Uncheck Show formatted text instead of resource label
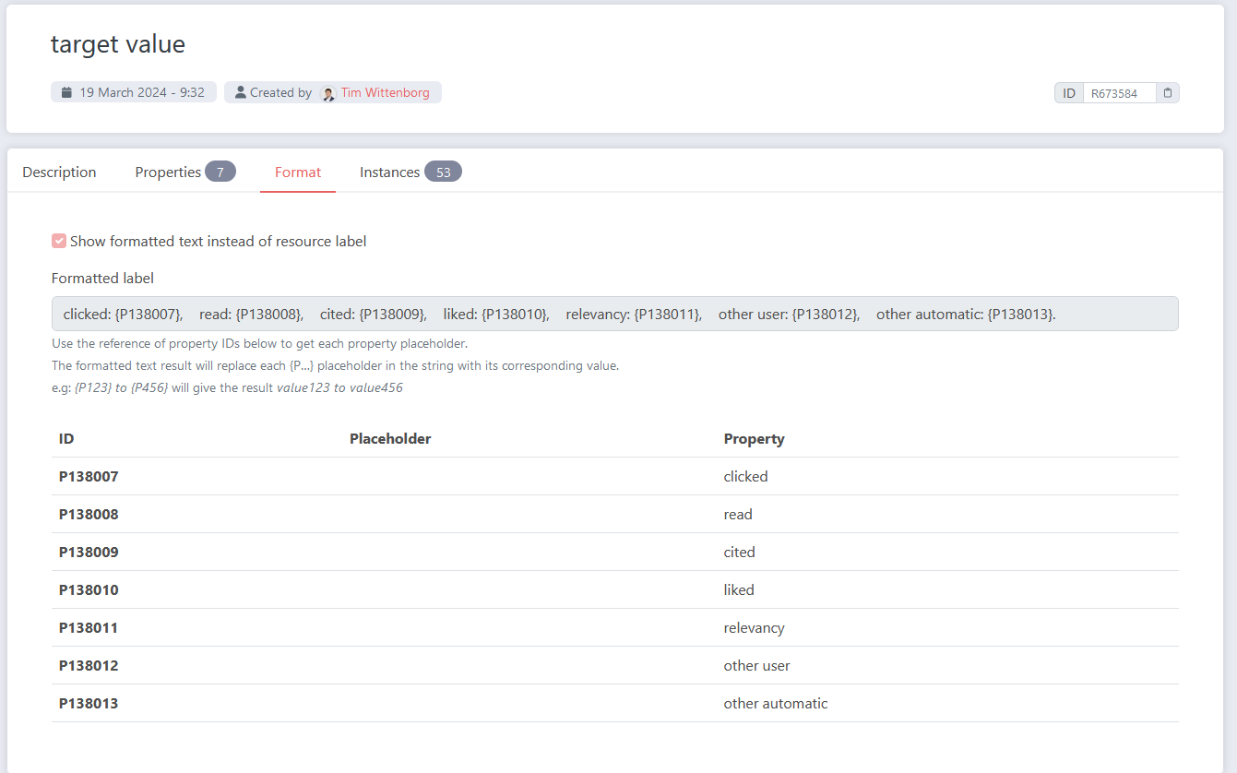Image resolution: width=1237 pixels, height=773 pixels. [x=59, y=241]
